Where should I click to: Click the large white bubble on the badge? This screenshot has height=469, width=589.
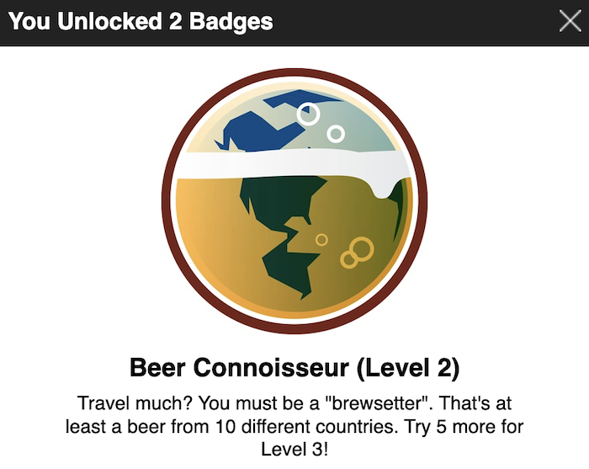pyautogui.click(x=309, y=114)
